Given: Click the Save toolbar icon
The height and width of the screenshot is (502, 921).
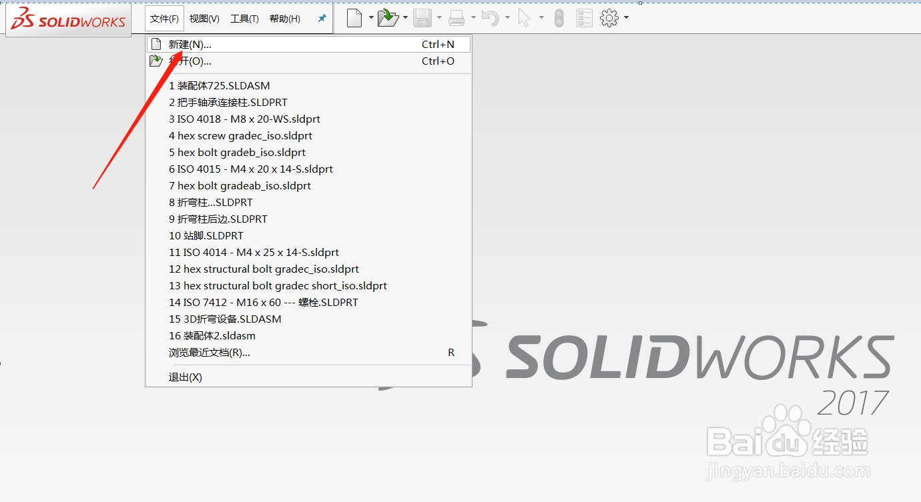Looking at the screenshot, I should 422,19.
